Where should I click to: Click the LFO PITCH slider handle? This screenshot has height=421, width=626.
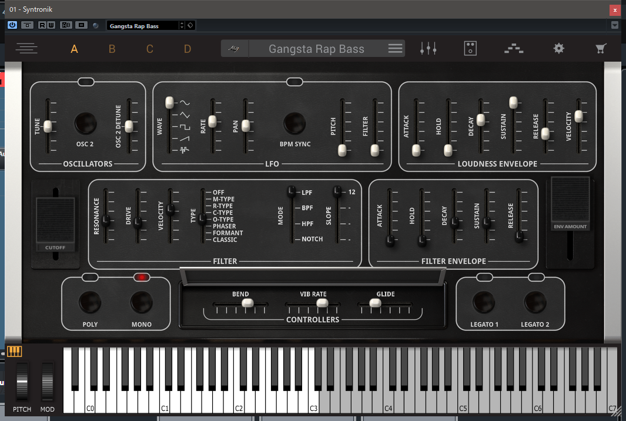click(342, 150)
